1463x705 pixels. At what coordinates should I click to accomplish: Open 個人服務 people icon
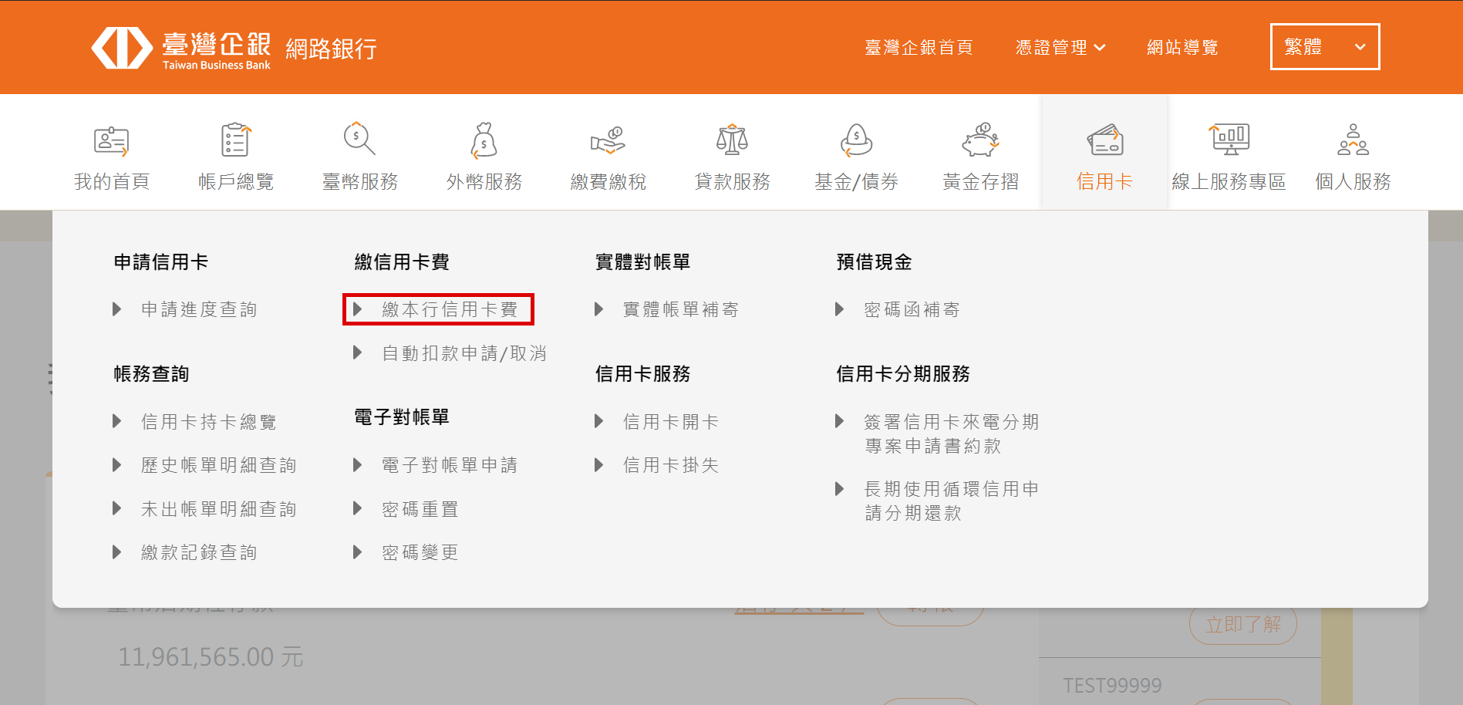(x=1353, y=140)
